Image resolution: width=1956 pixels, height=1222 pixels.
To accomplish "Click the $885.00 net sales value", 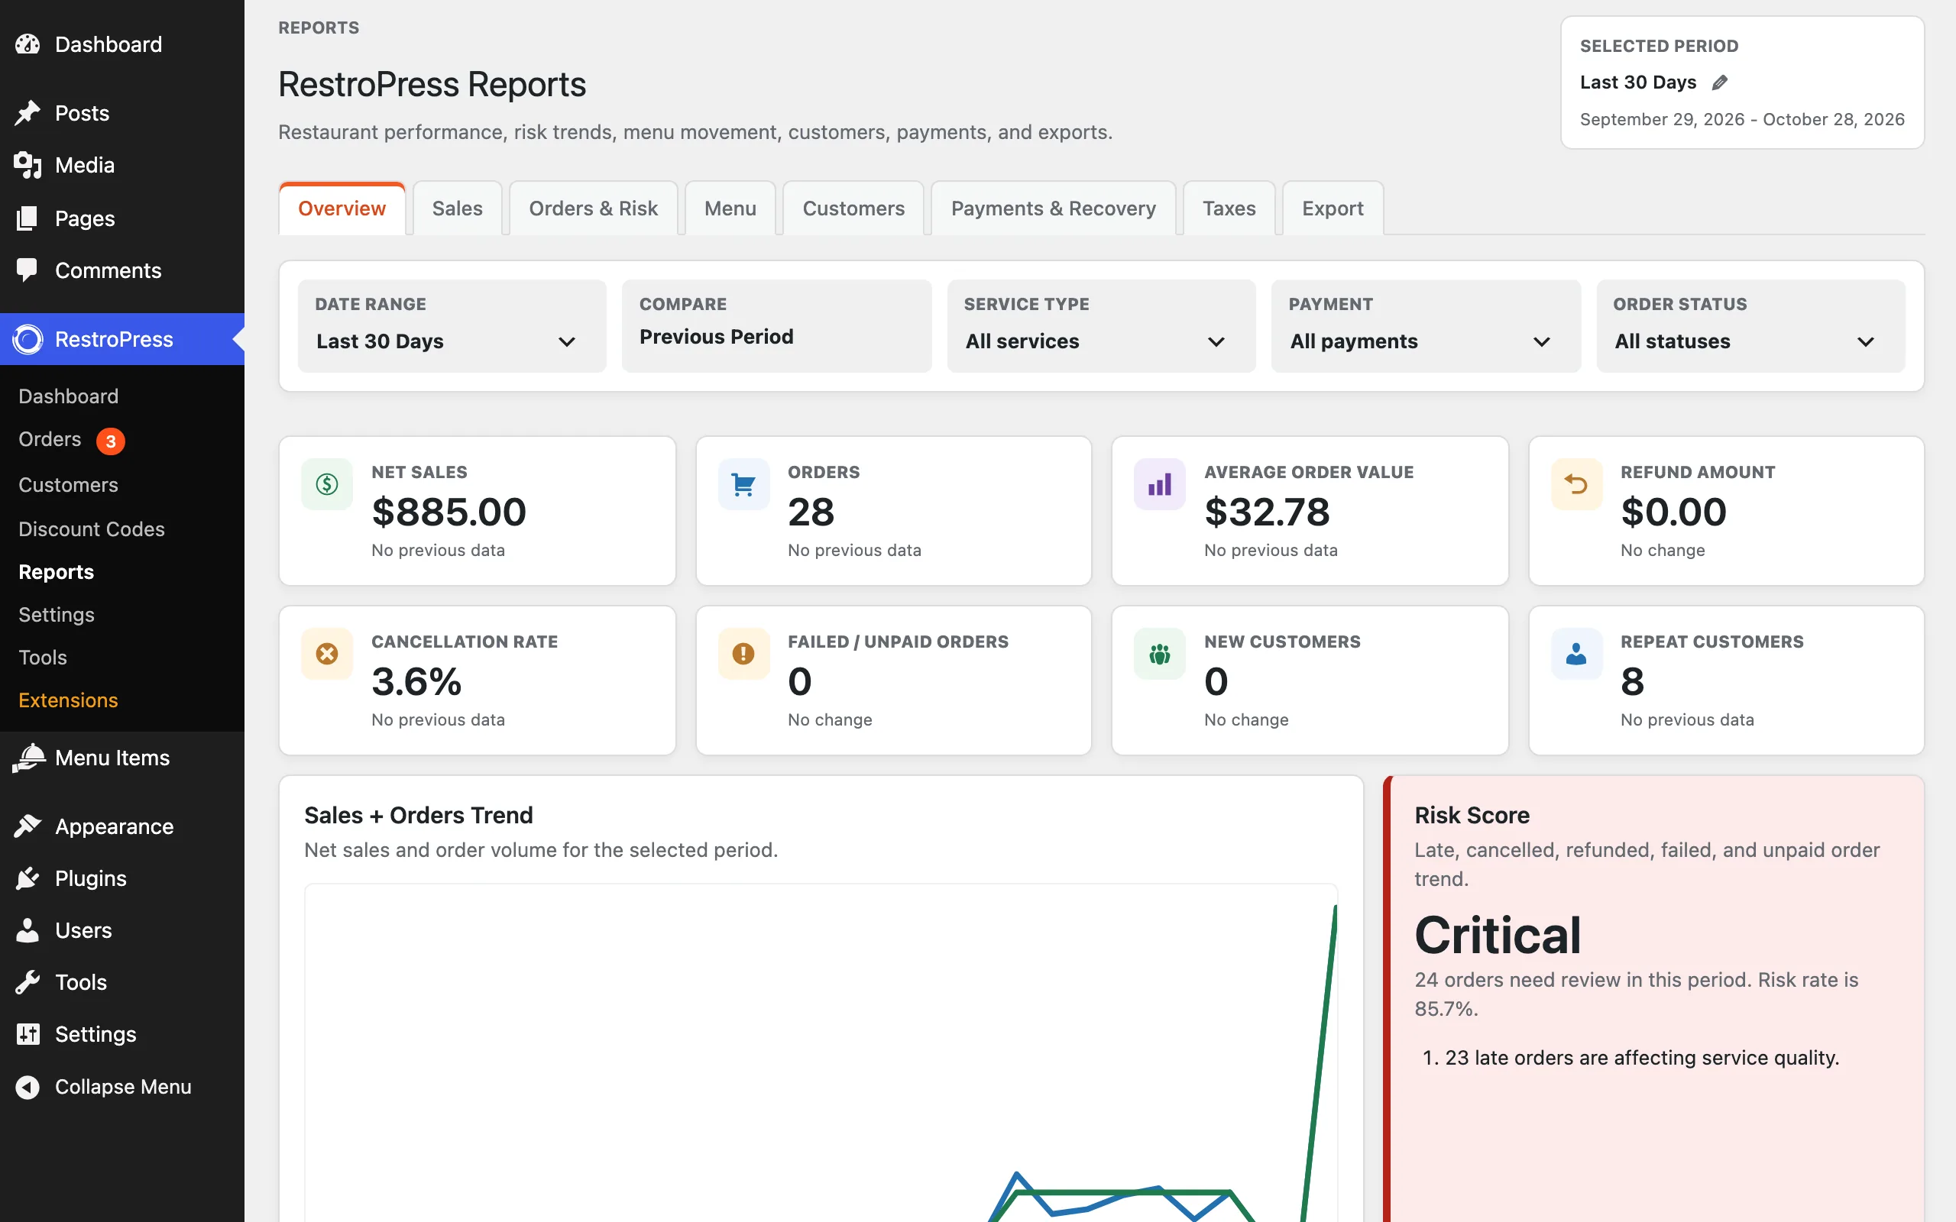I will pos(449,512).
